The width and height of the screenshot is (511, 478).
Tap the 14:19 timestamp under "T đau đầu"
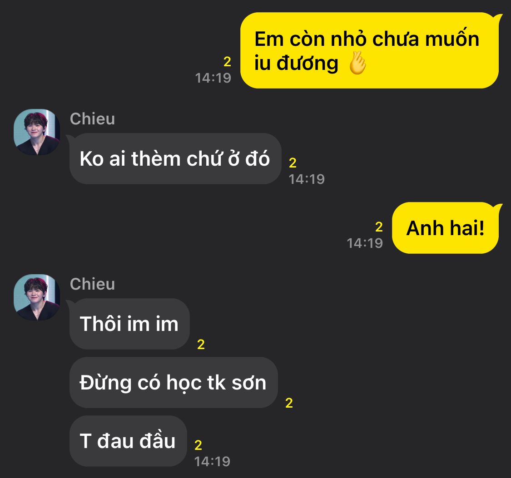click(212, 461)
